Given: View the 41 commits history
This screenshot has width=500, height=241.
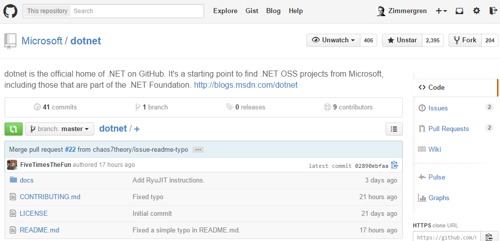Looking at the screenshot, I should [x=55, y=107].
